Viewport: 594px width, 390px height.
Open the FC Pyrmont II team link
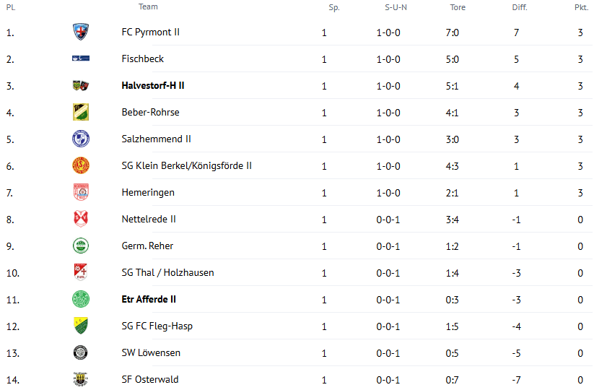click(x=150, y=32)
